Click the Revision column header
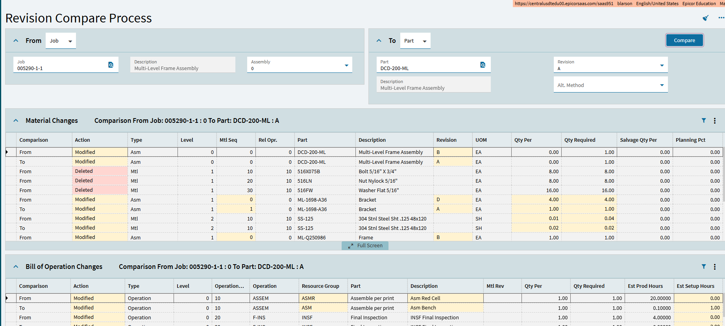This screenshot has height=326, width=725. point(453,140)
